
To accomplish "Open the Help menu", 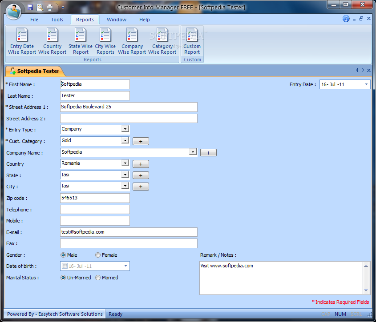I will (144, 20).
